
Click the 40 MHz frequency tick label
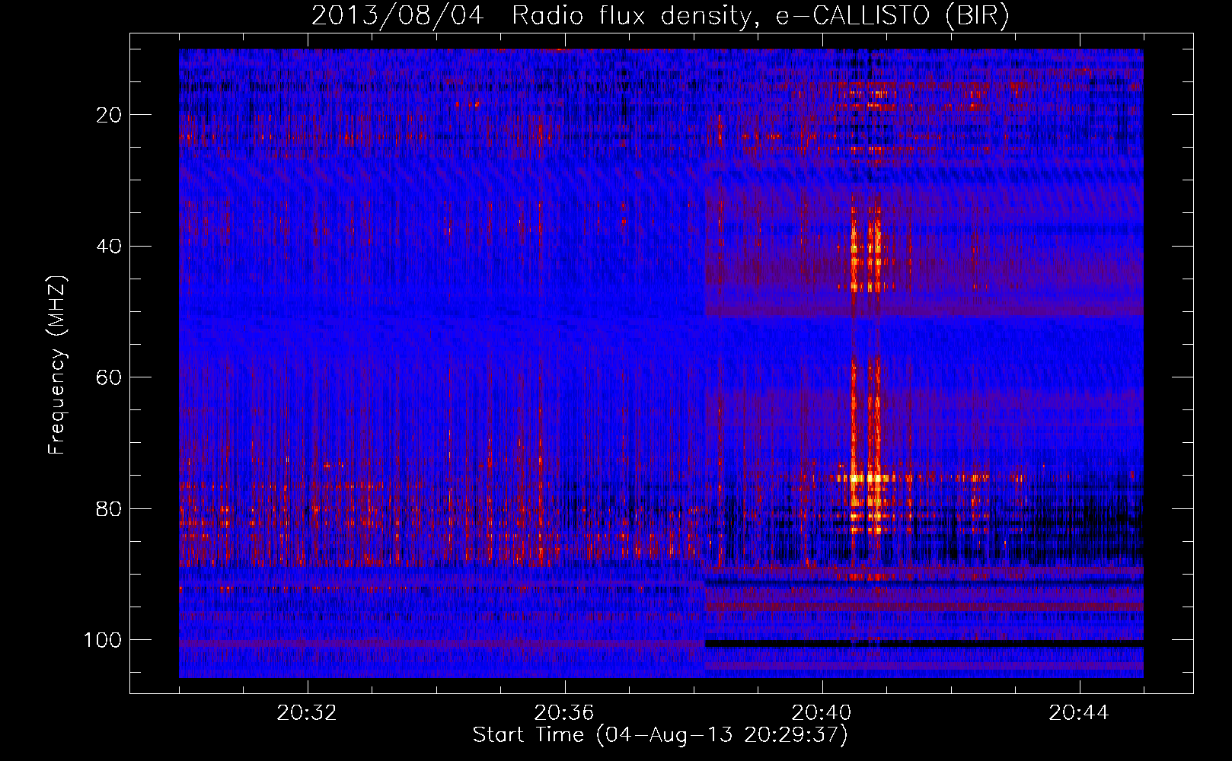[110, 247]
